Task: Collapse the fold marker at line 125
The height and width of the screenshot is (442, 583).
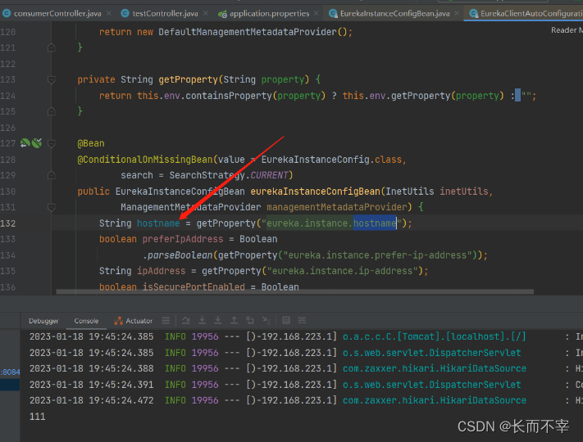Action: [x=52, y=111]
